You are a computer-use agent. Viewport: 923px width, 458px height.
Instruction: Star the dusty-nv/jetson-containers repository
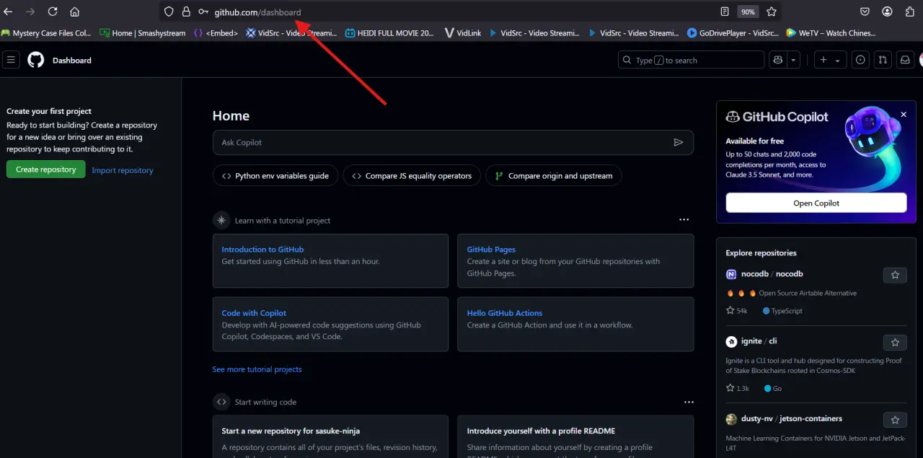pos(895,420)
